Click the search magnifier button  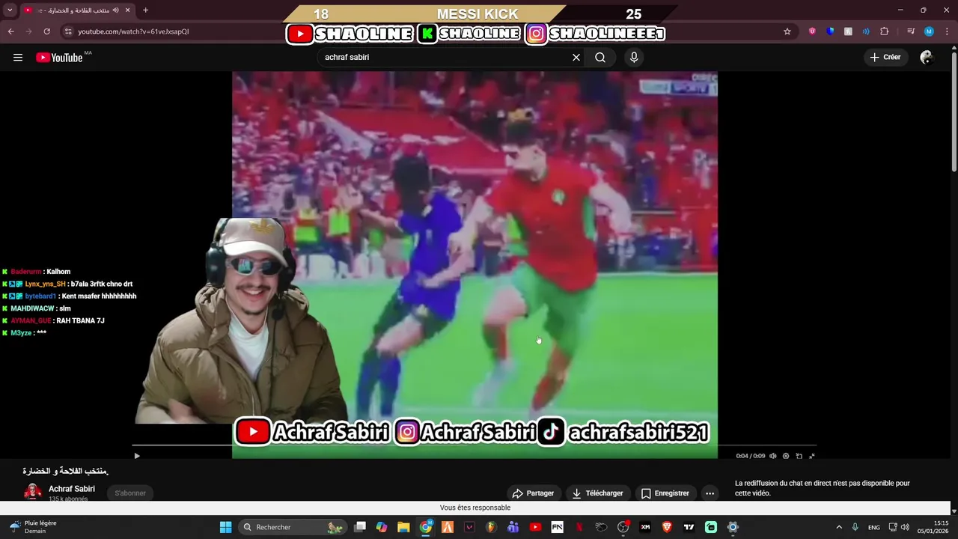point(600,58)
